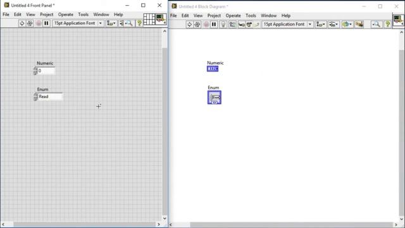This screenshot has width=405, height=228.
Task: Click Numeric label on Front Panel
Action: [45, 63]
